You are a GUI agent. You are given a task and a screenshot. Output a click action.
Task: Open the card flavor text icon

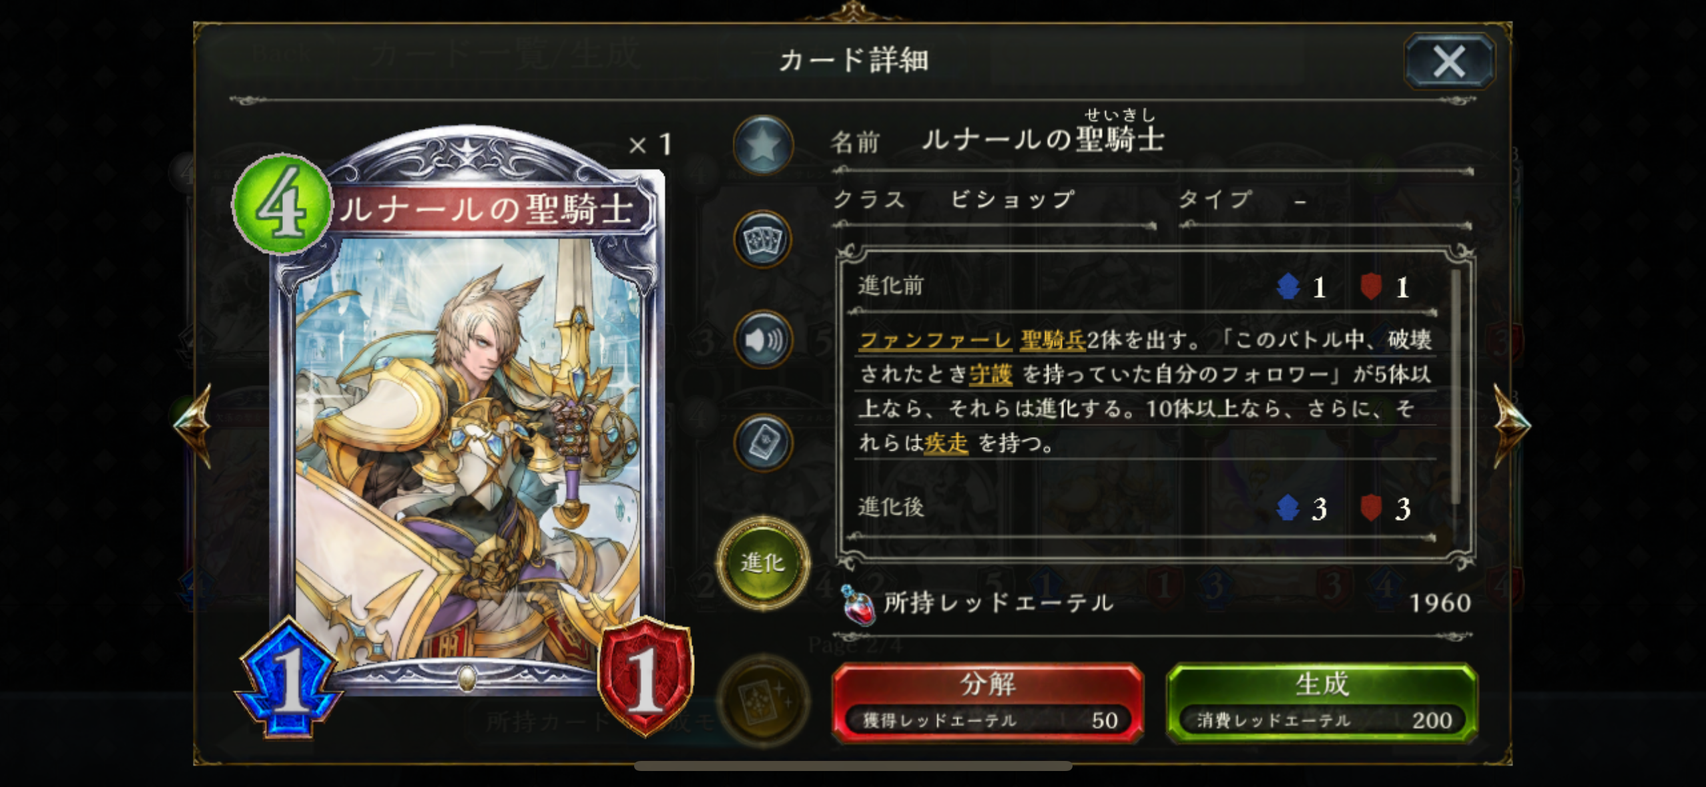[x=763, y=443]
